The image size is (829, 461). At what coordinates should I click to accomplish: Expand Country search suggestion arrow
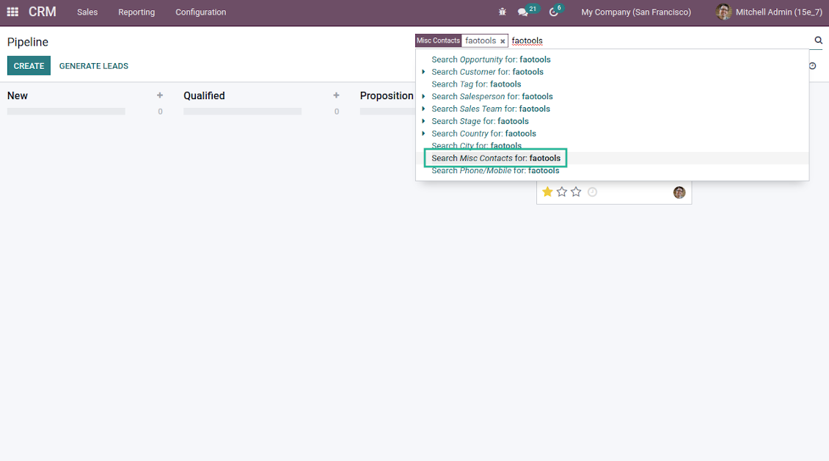point(423,134)
